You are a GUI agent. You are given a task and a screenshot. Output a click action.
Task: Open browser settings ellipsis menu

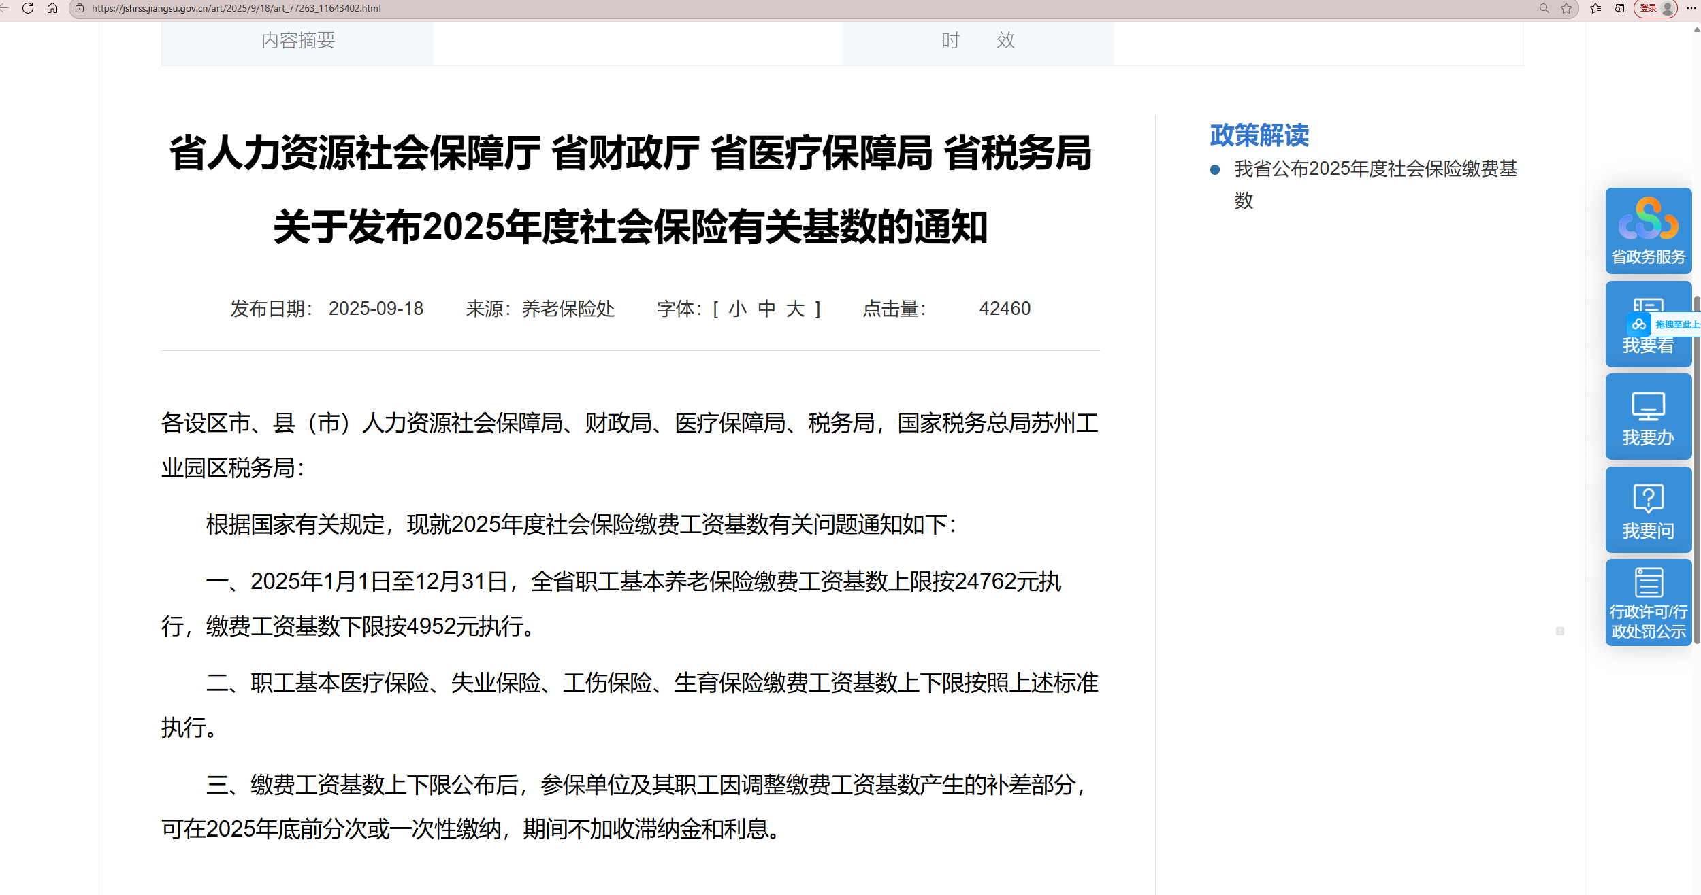[1691, 8]
